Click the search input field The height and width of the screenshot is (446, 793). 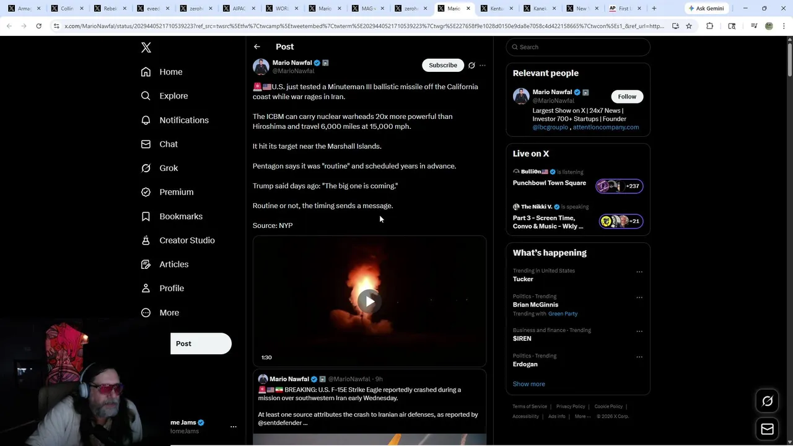tap(578, 47)
